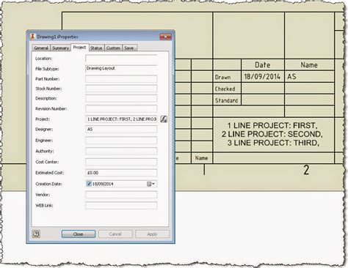The width and height of the screenshot is (348, 268).
Task: Open the Status tab
Action: [96, 48]
